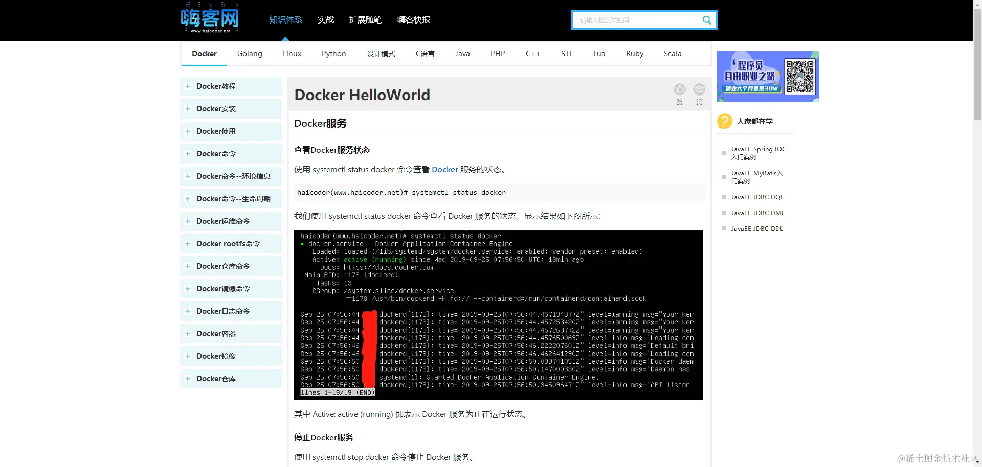The image size is (982, 467).
Task: Open the 知识体系 navigation menu
Action: coord(285,20)
